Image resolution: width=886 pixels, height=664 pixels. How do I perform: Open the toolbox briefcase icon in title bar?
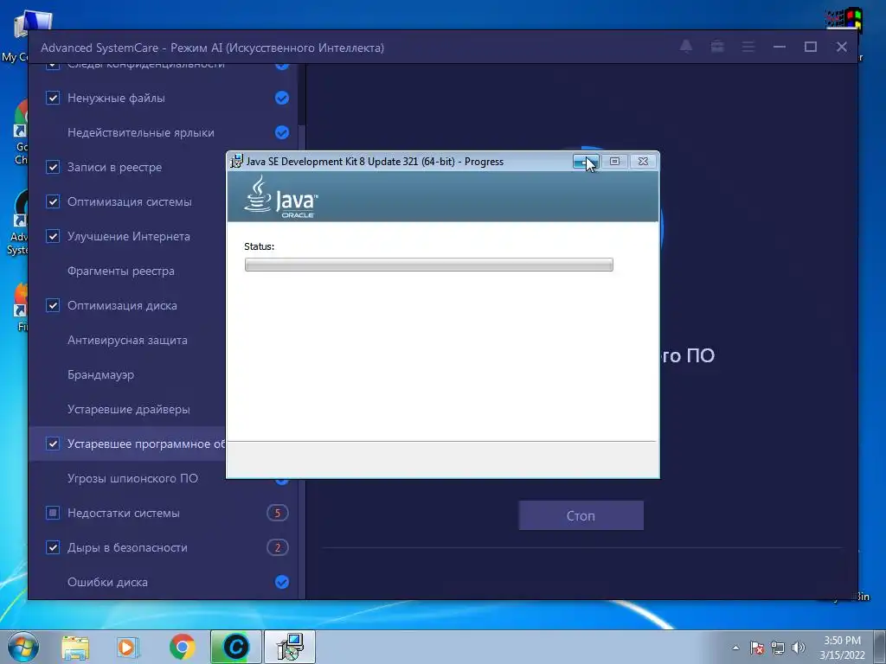pos(717,47)
